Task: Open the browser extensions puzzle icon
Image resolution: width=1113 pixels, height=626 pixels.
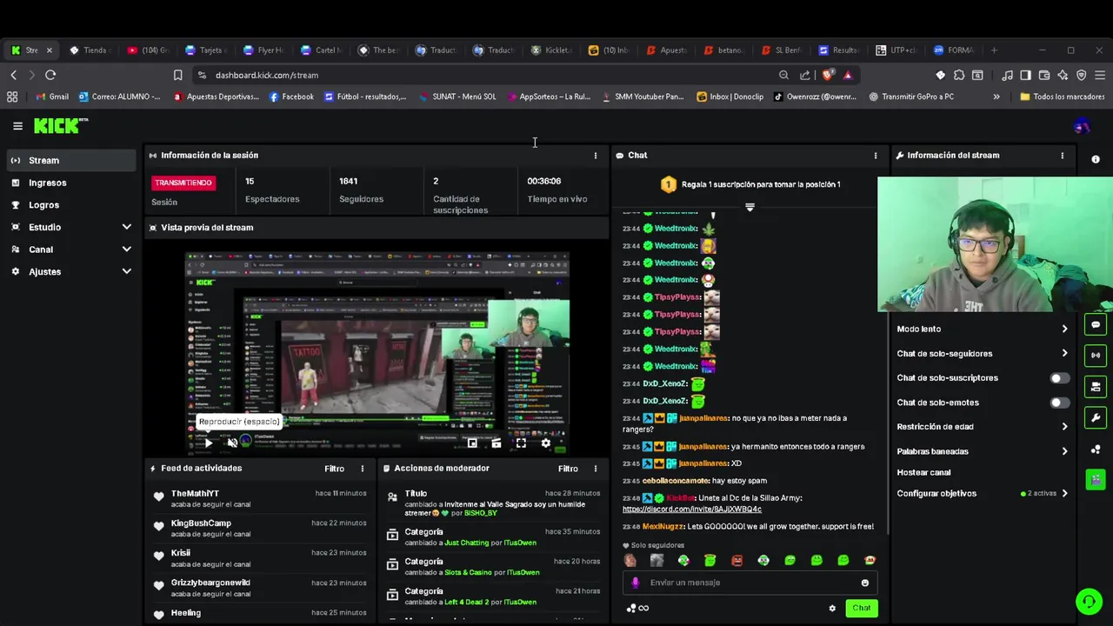Action: point(959,75)
